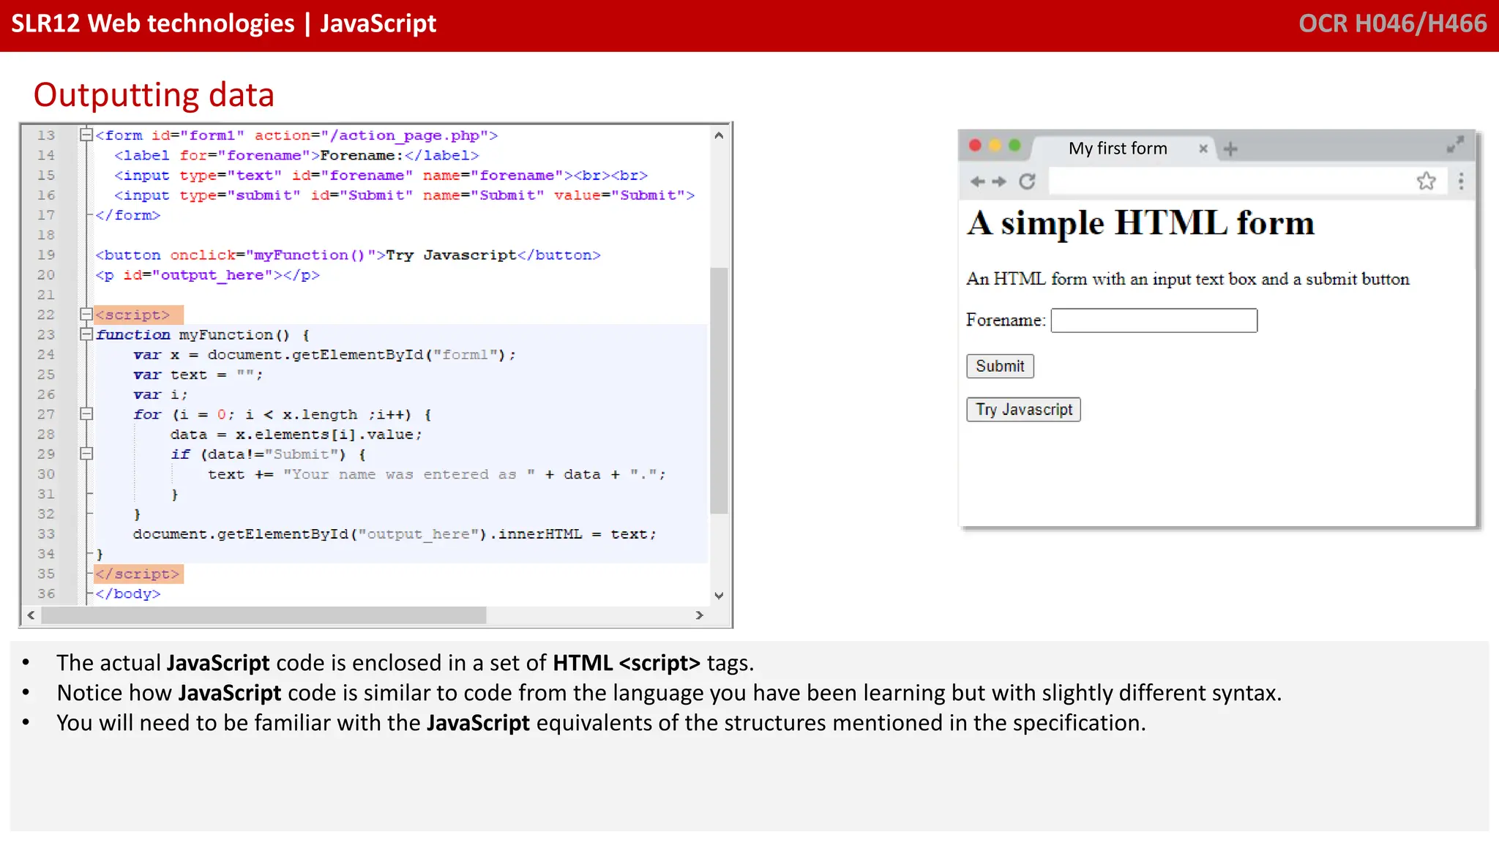Click the browser forward arrow
The image size is (1499, 843).
(x=1000, y=181)
